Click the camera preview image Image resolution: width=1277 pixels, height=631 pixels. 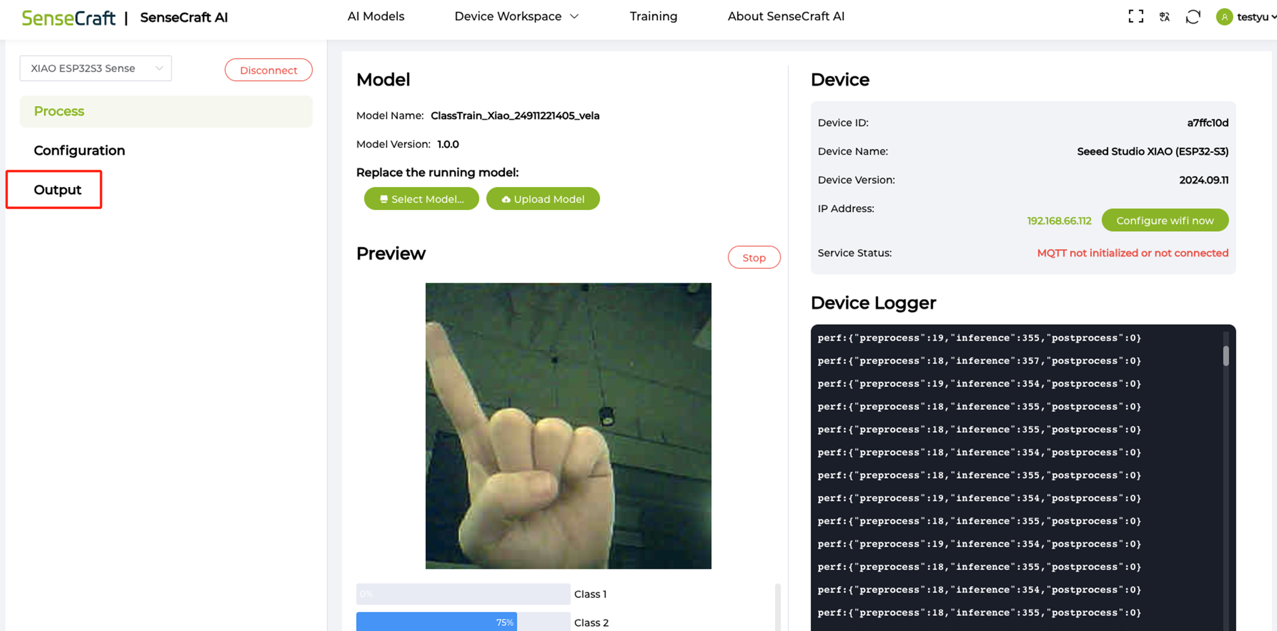pos(568,426)
